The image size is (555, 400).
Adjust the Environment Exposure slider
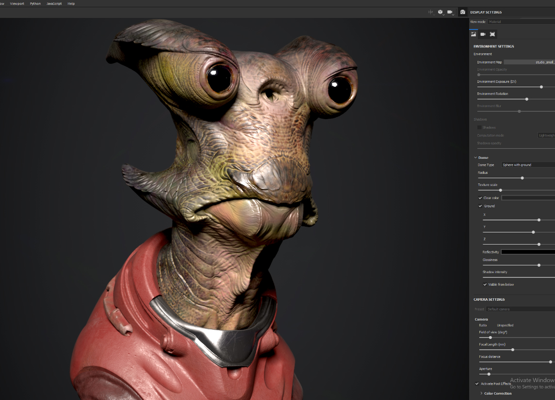click(541, 87)
